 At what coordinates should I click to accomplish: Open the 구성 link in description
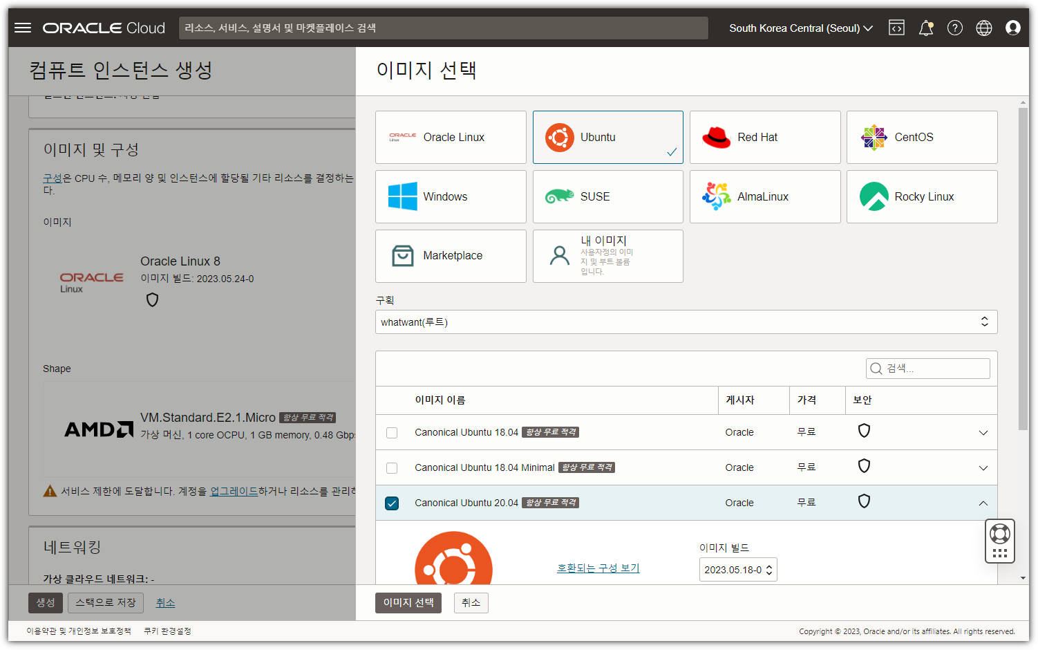click(x=53, y=178)
